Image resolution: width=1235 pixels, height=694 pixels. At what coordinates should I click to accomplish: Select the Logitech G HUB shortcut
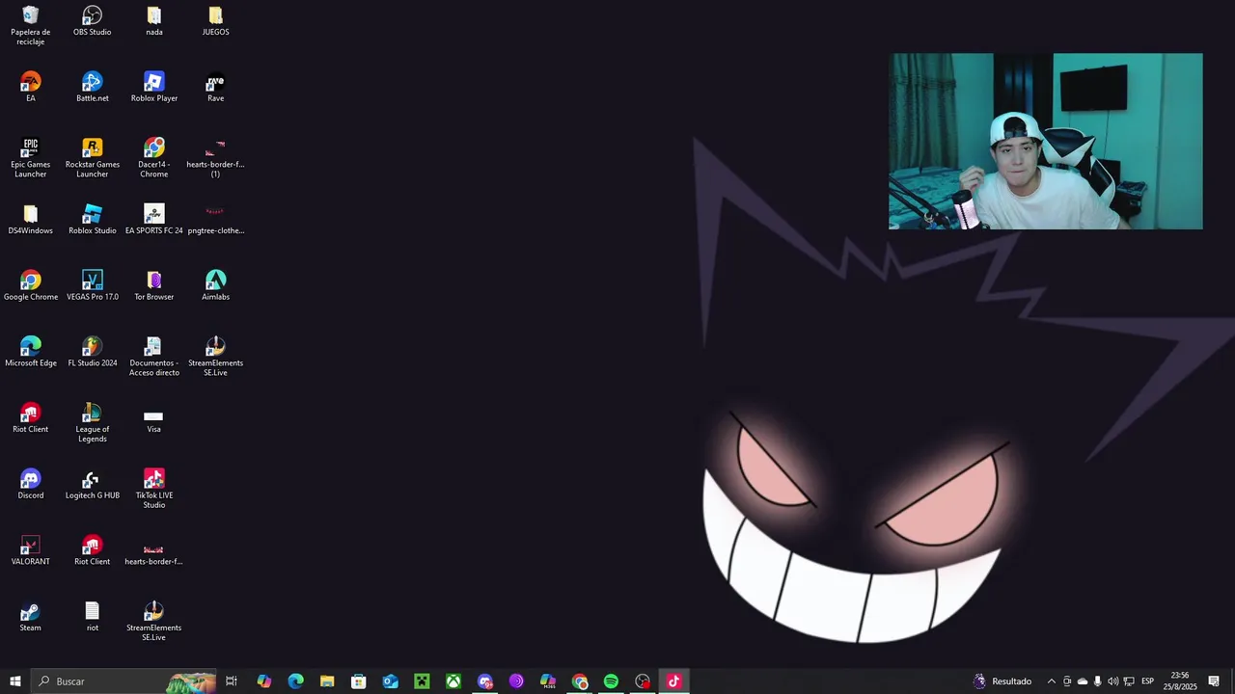pyautogui.click(x=93, y=484)
